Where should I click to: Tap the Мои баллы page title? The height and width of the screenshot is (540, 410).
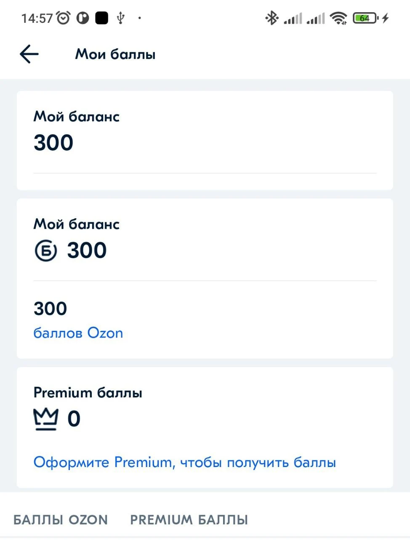click(115, 54)
